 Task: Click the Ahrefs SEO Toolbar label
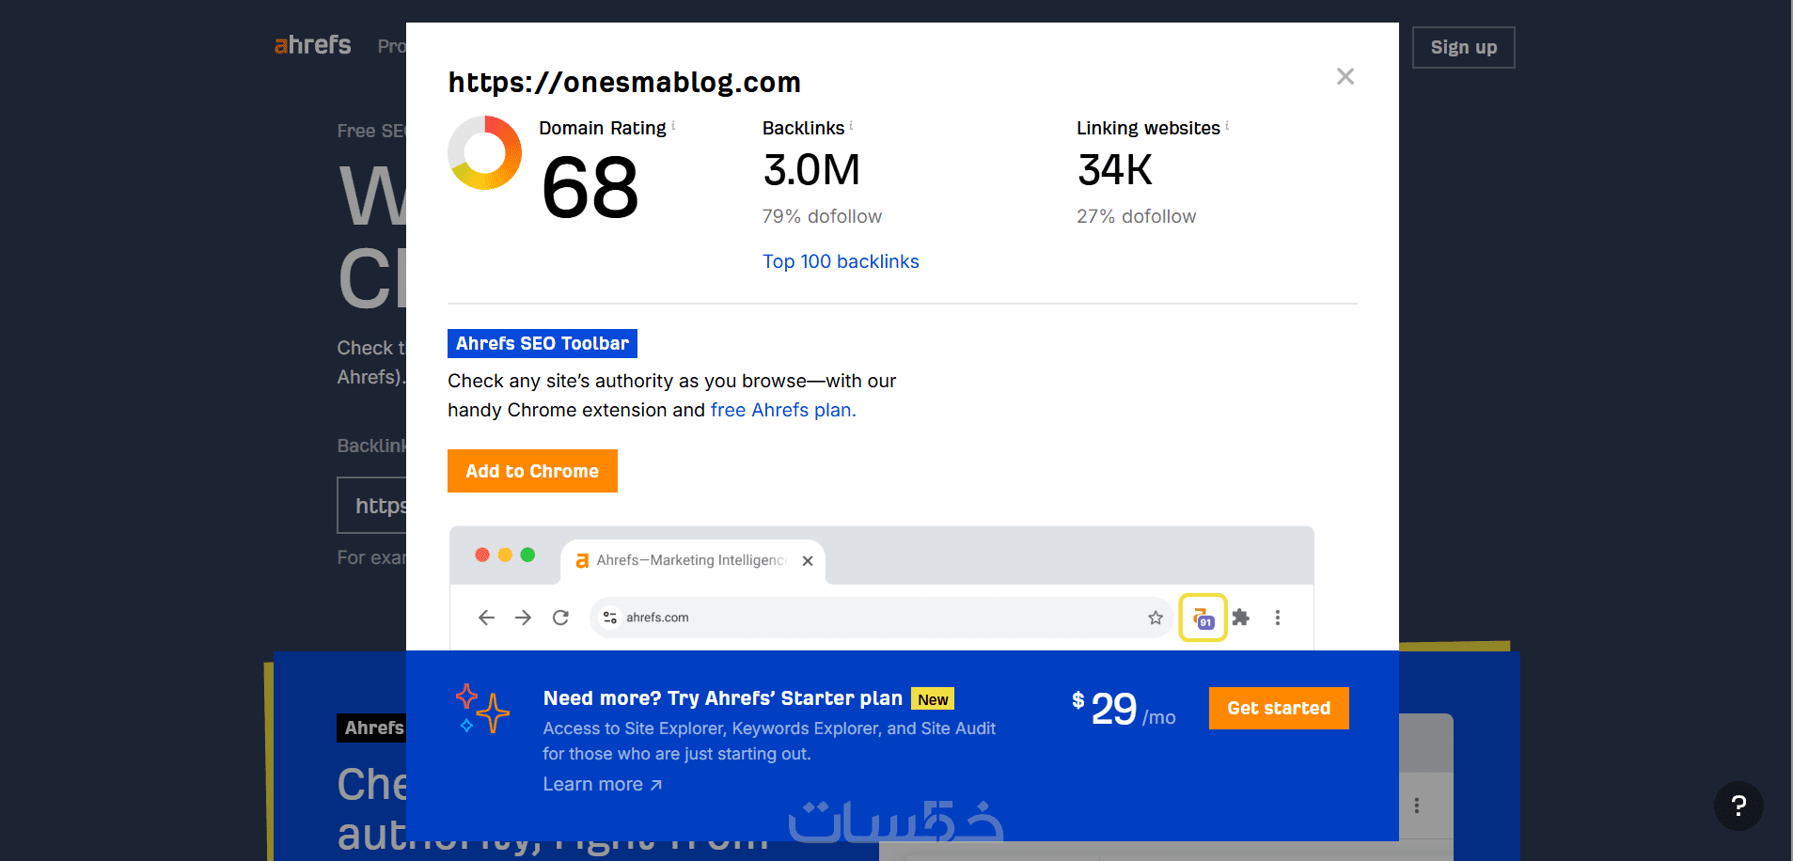543,343
